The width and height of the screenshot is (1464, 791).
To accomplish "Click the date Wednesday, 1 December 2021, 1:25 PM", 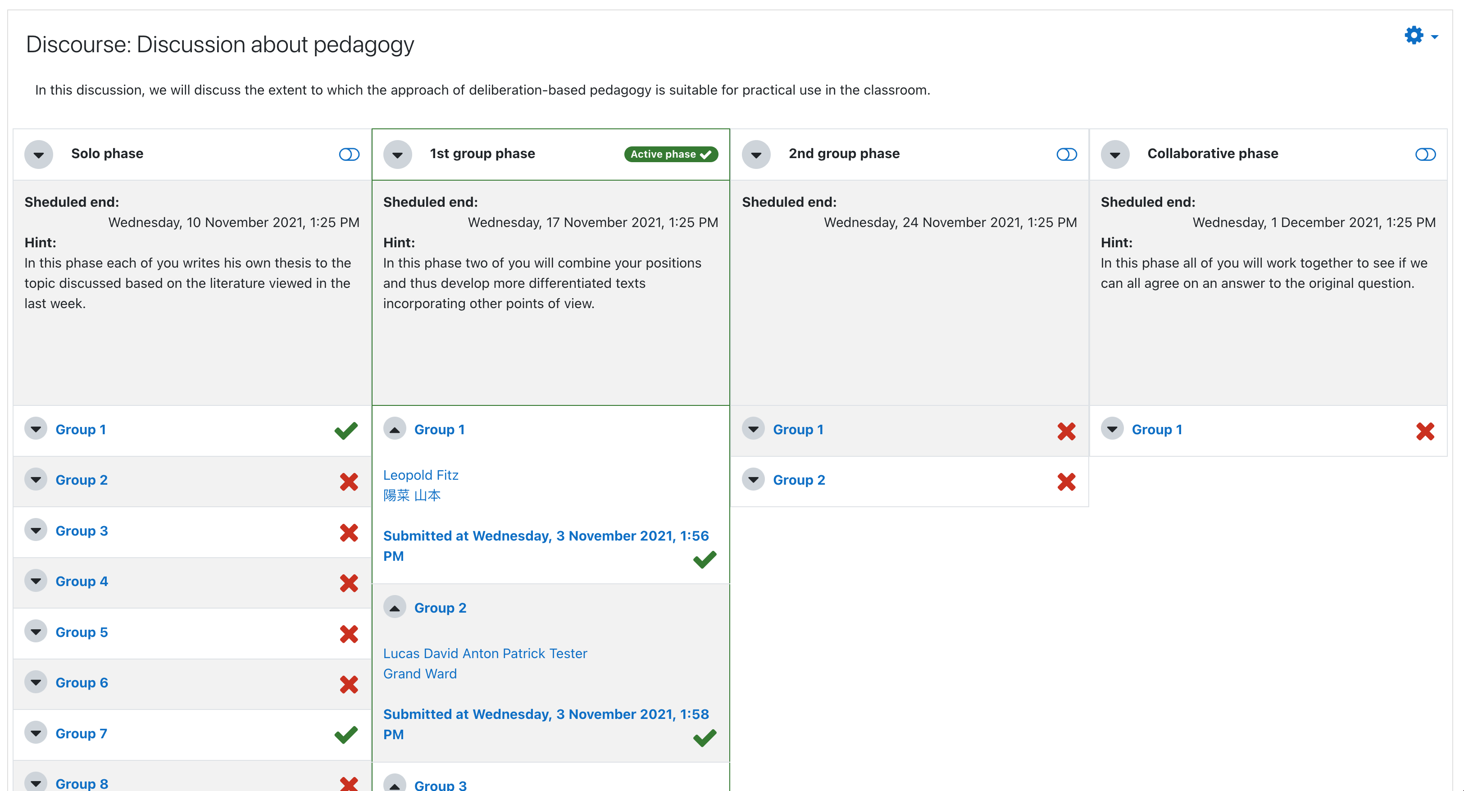I will click(1314, 223).
